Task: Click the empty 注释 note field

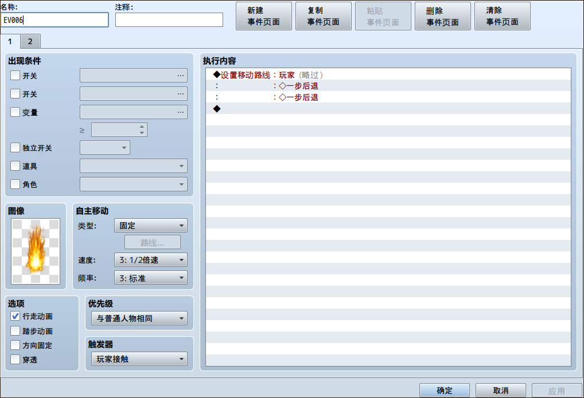Action: click(x=169, y=20)
